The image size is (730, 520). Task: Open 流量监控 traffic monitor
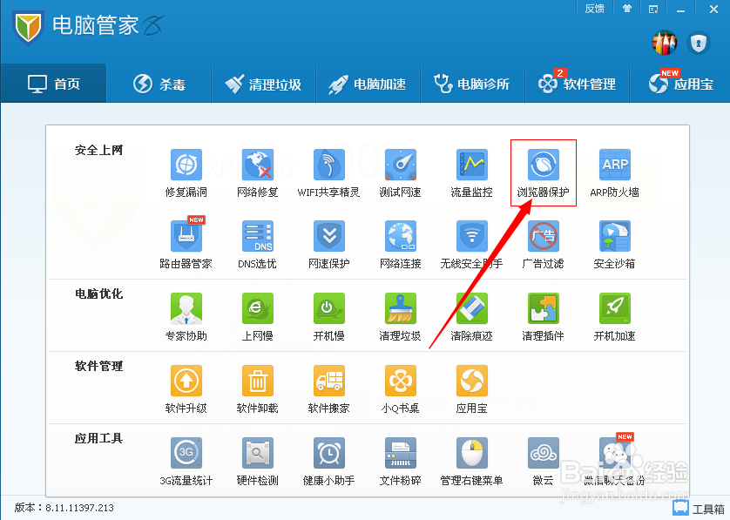click(471, 165)
